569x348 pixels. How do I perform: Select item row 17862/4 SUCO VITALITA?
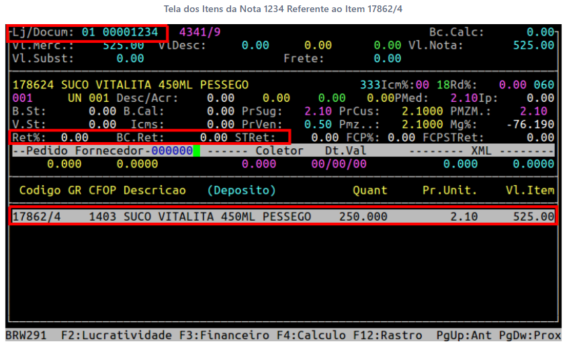click(x=283, y=217)
